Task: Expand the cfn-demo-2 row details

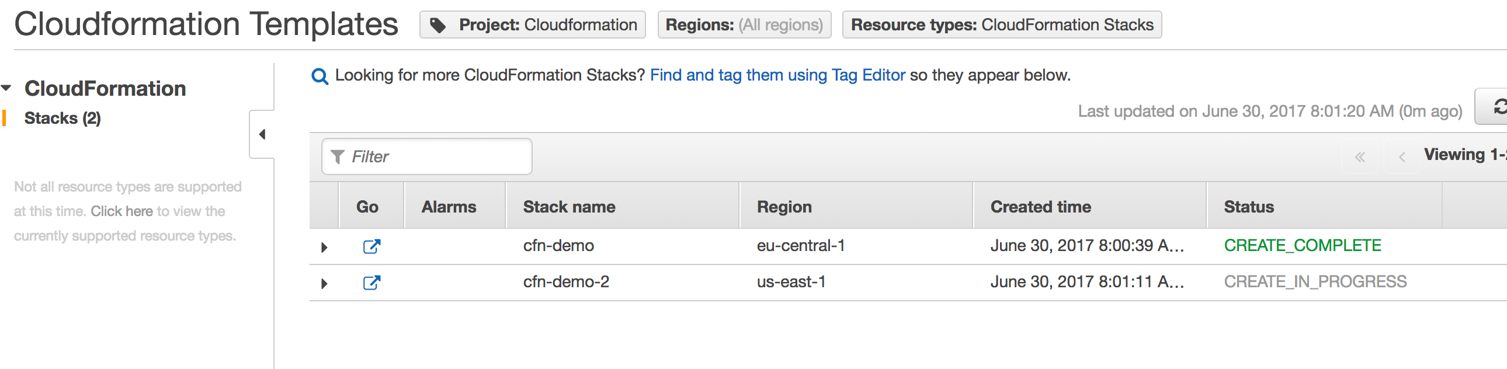Action: click(x=324, y=284)
